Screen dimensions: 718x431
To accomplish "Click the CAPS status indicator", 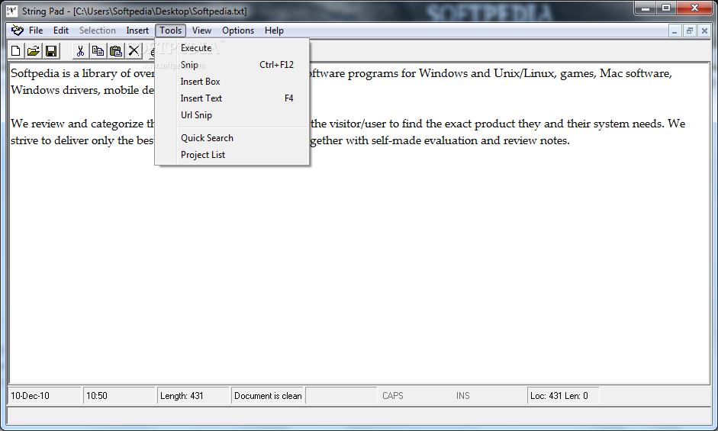I will (393, 396).
